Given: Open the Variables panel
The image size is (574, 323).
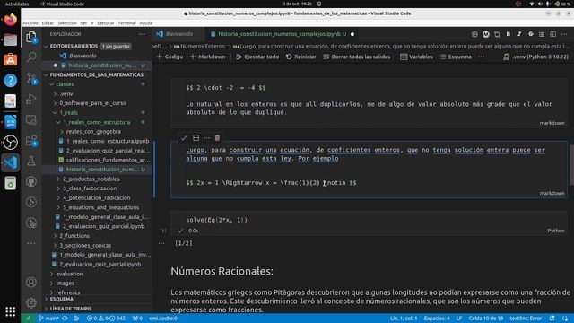Looking at the screenshot, I should (416, 57).
